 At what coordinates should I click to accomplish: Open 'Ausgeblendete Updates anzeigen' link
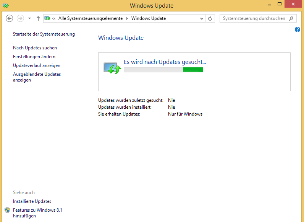pyautogui.click(x=37, y=77)
